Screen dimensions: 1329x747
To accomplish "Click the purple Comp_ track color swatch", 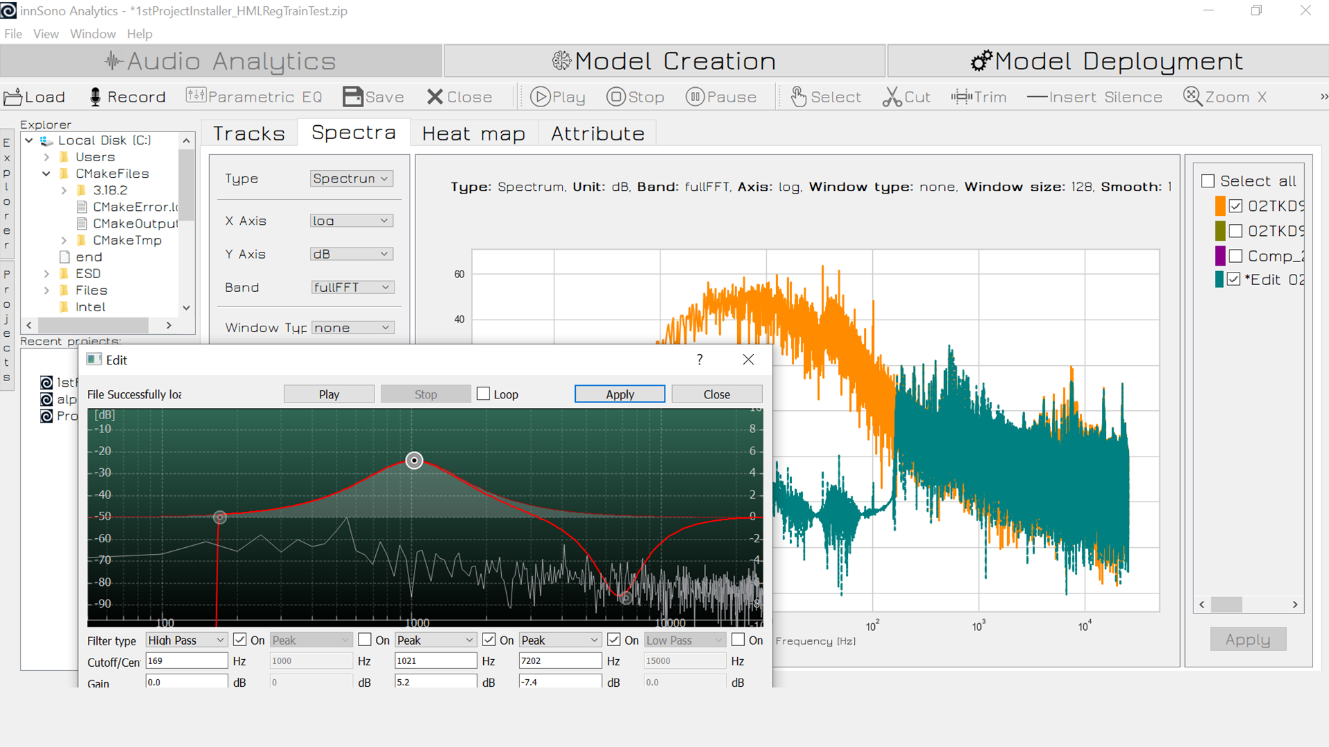I will tap(1220, 256).
